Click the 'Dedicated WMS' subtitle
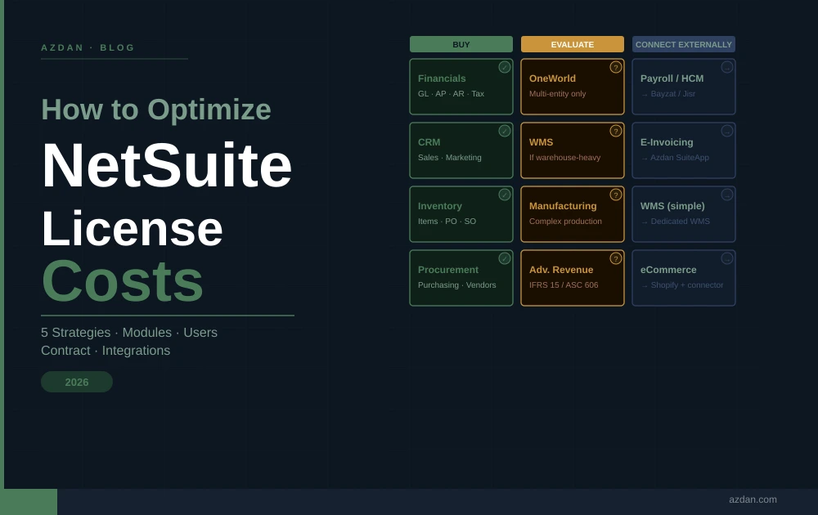 (x=681, y=221)
